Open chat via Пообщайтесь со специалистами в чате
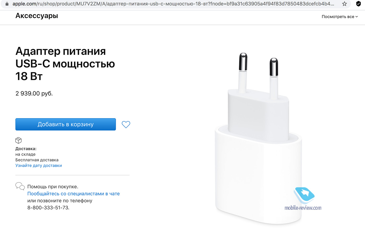365x241 pixels. (74, 194)
